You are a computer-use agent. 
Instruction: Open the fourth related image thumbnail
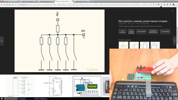155,45
